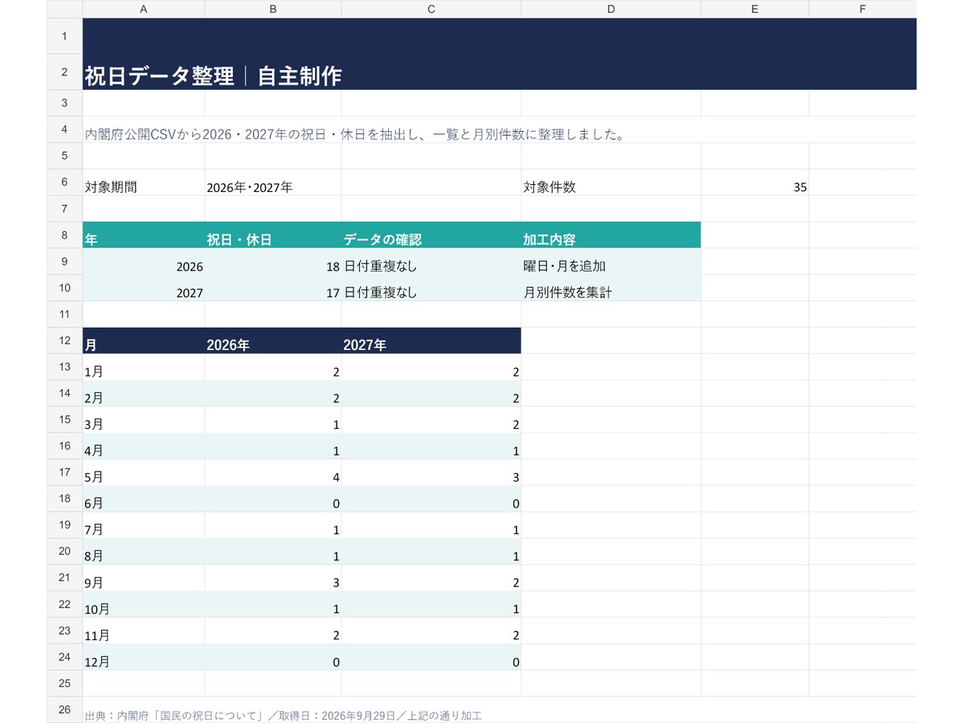
Task: Click the cell showing 17
Action: coord(273,288)
